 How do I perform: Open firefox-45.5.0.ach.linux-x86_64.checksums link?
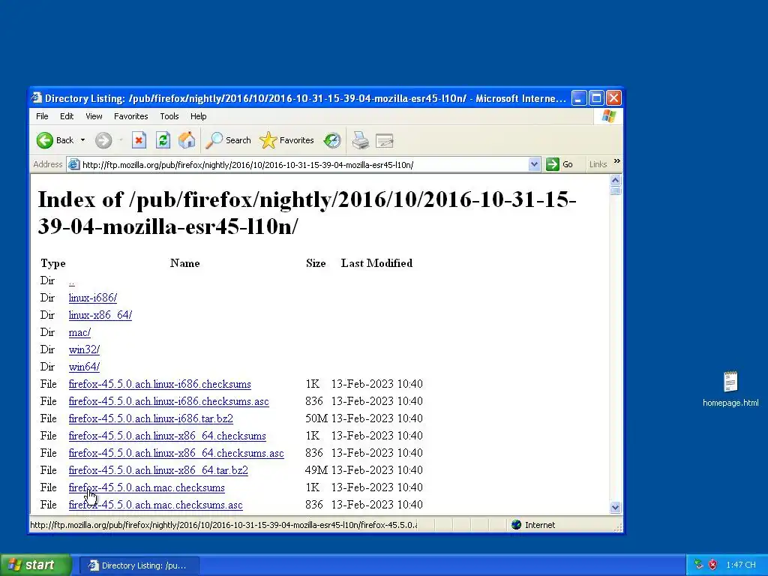point(167,436)
